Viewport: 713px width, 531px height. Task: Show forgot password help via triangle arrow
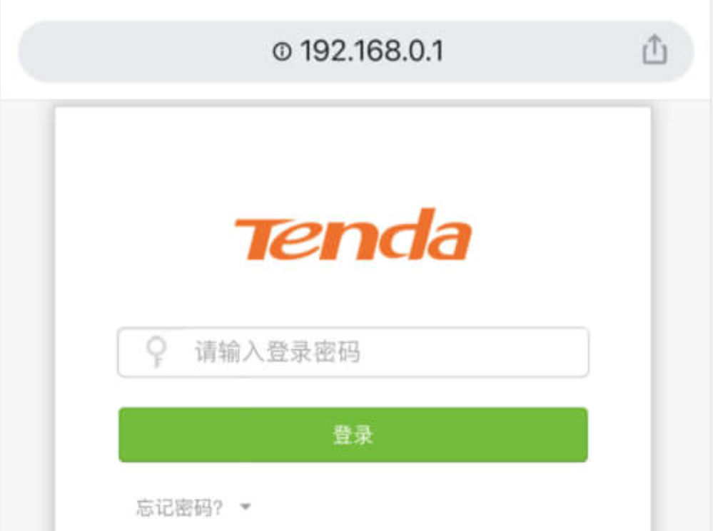pyautogui.click(x=246, y=507)
